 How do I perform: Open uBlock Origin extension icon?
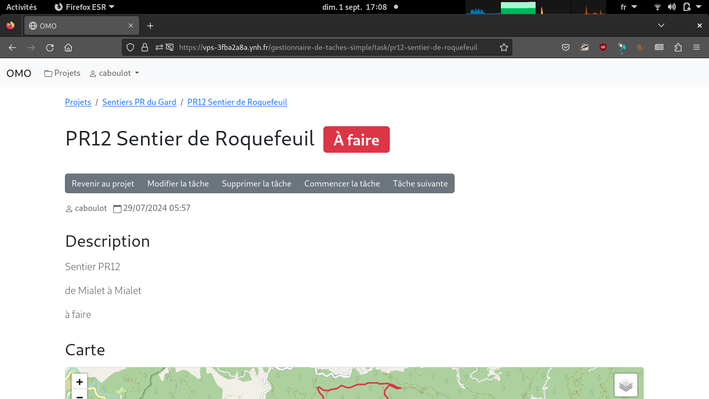(603, 47)
